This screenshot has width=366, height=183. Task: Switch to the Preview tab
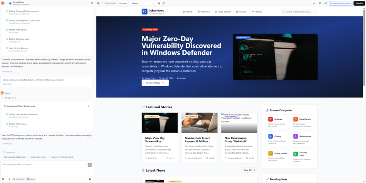tap(123, 3)
